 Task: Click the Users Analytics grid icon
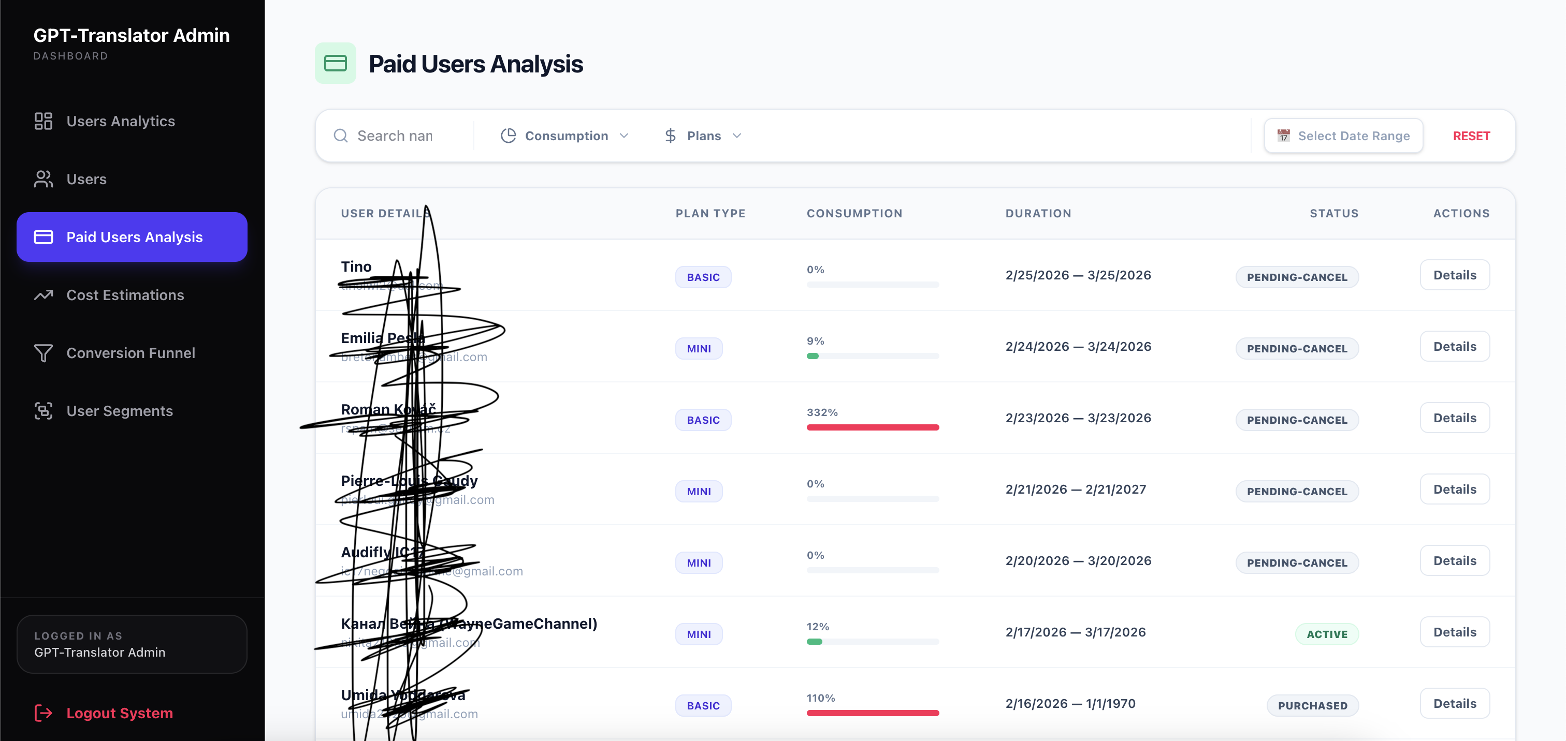click(43, 121)
